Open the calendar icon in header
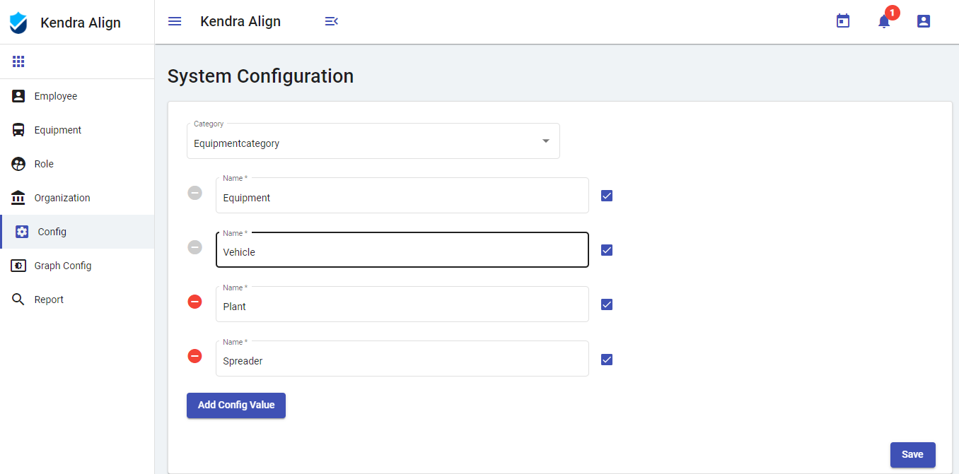The image size is (959, 474). coord(843,21)
